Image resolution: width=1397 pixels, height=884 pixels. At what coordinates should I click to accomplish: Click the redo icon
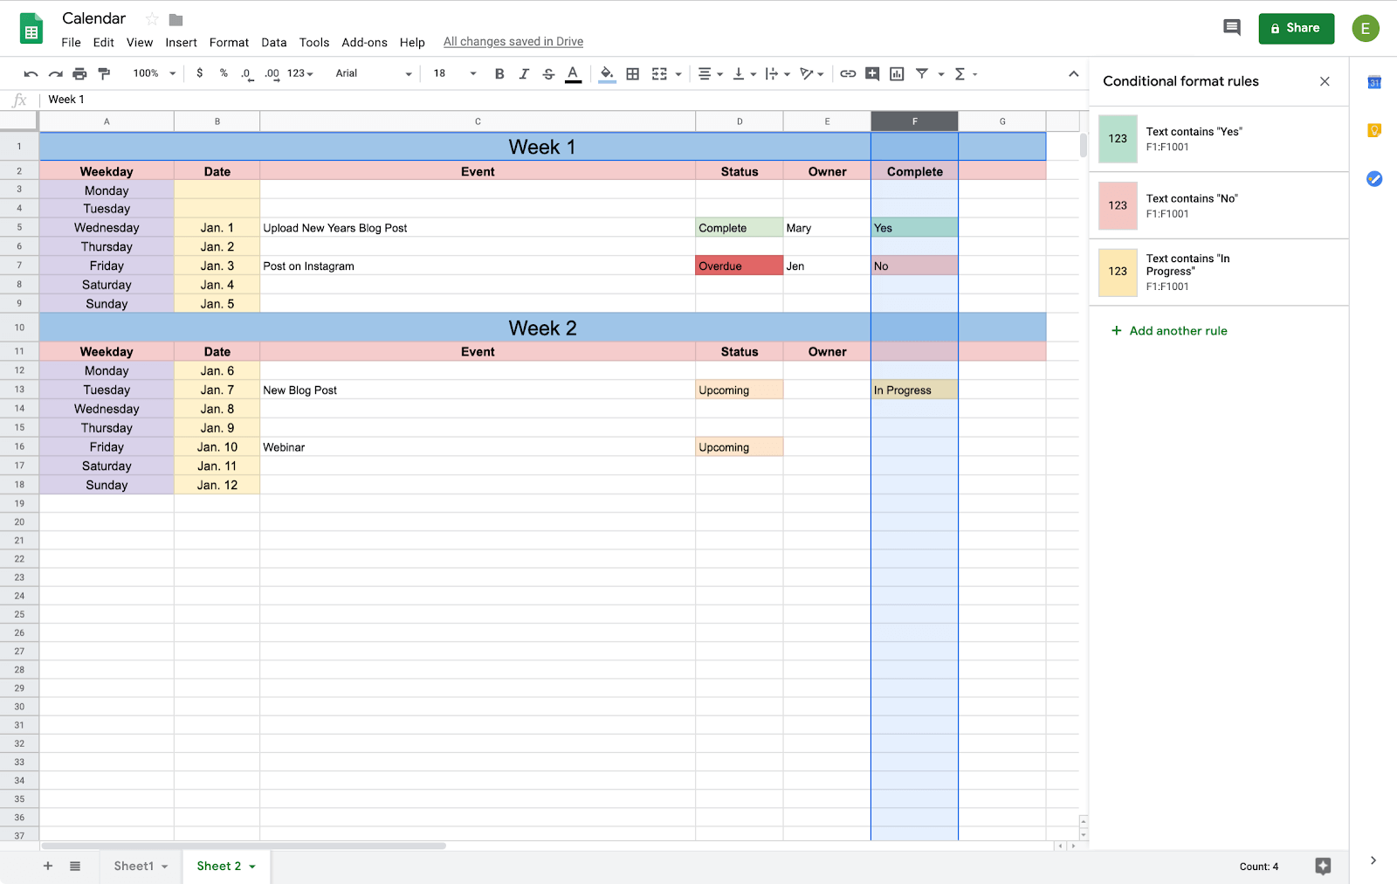tap(55, 74)
